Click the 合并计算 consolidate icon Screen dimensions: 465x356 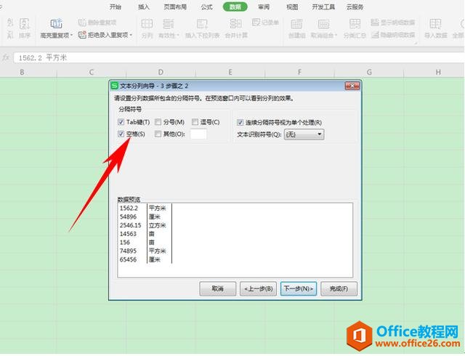pyautogui.click(x=235, y=24)
